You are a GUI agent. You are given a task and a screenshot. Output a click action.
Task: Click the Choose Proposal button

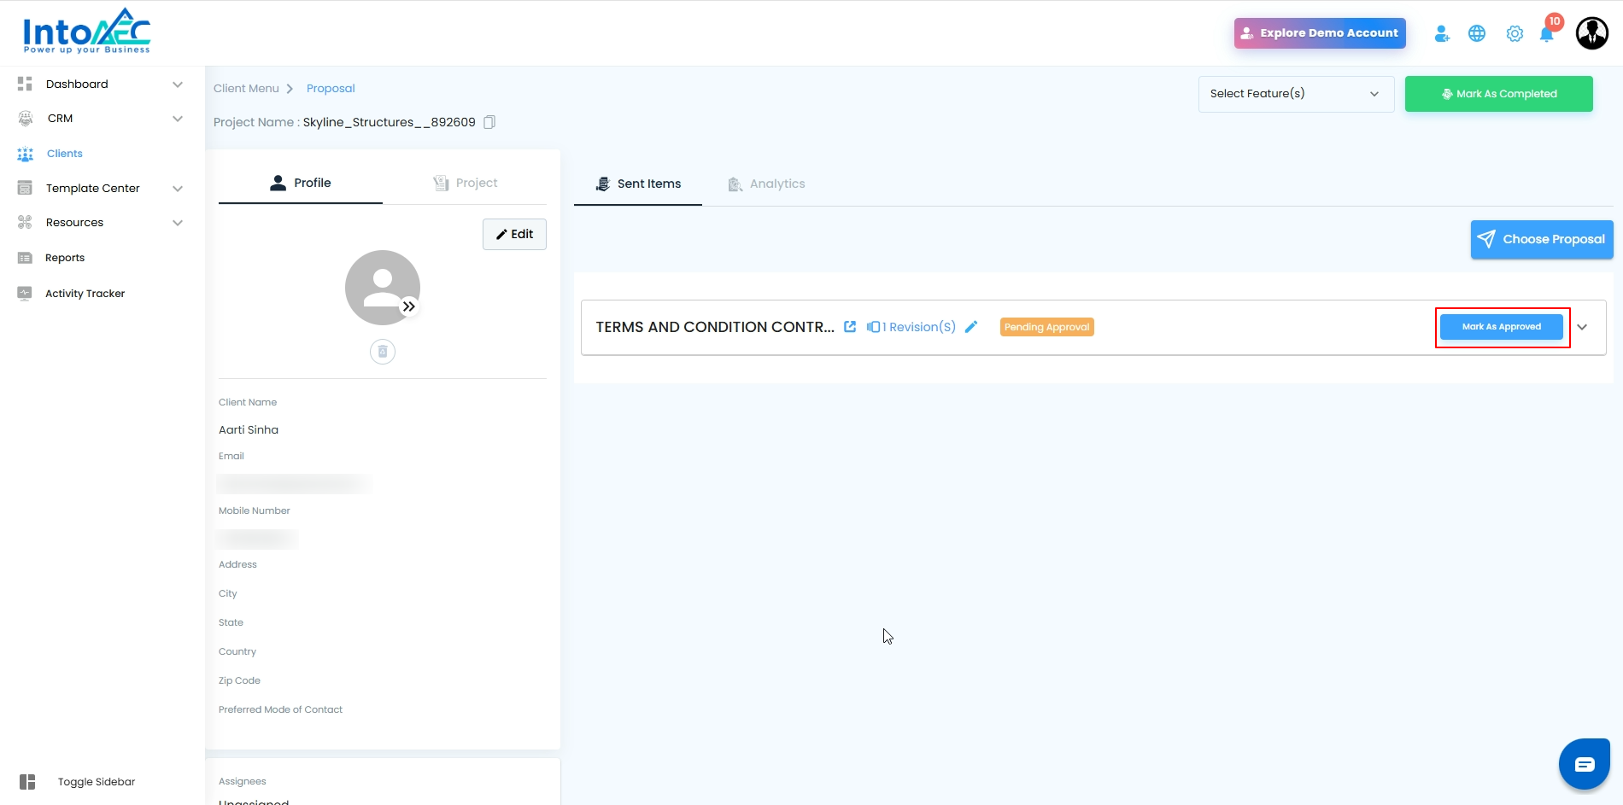coord(1542,239)
